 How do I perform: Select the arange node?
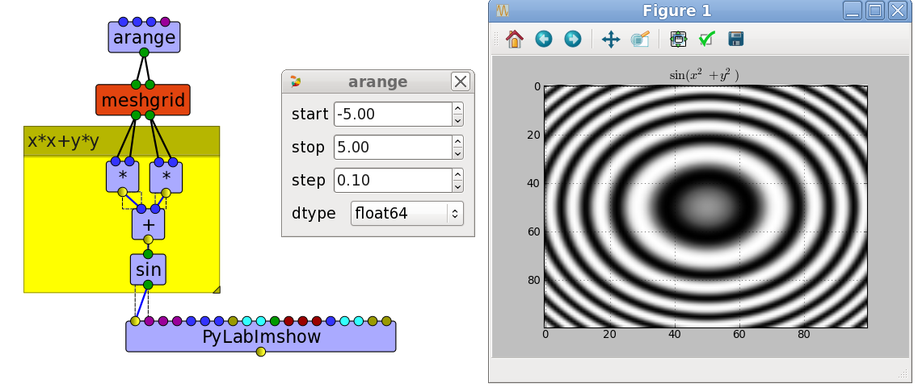(x=144, y=37)
